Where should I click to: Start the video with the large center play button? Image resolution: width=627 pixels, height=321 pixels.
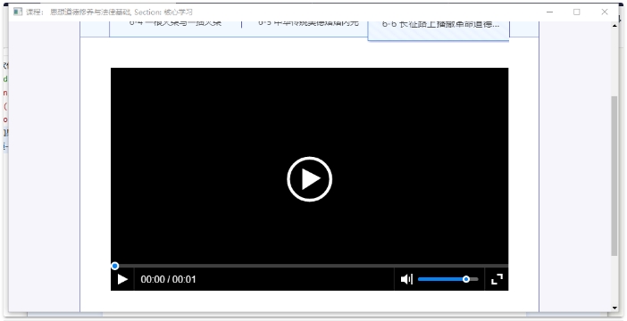[x=309, y=179]
